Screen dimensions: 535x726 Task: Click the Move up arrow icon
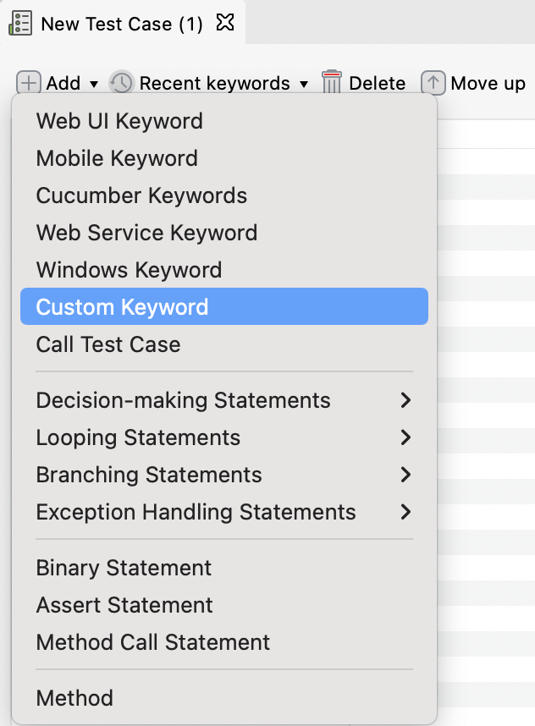tap(433, 83)
